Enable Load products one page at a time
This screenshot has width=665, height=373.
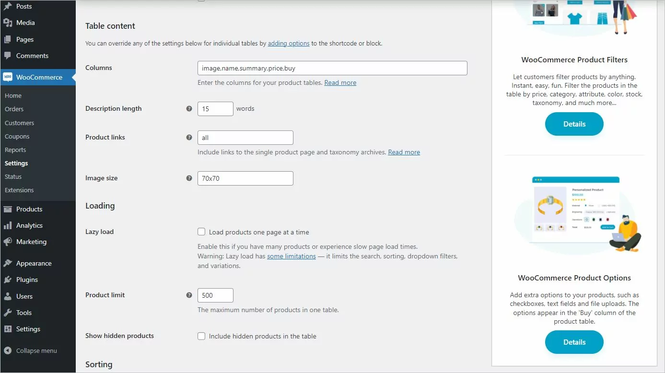(x=201, y=232)
